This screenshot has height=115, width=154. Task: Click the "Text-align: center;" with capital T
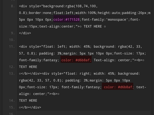(x=113, y=60)
